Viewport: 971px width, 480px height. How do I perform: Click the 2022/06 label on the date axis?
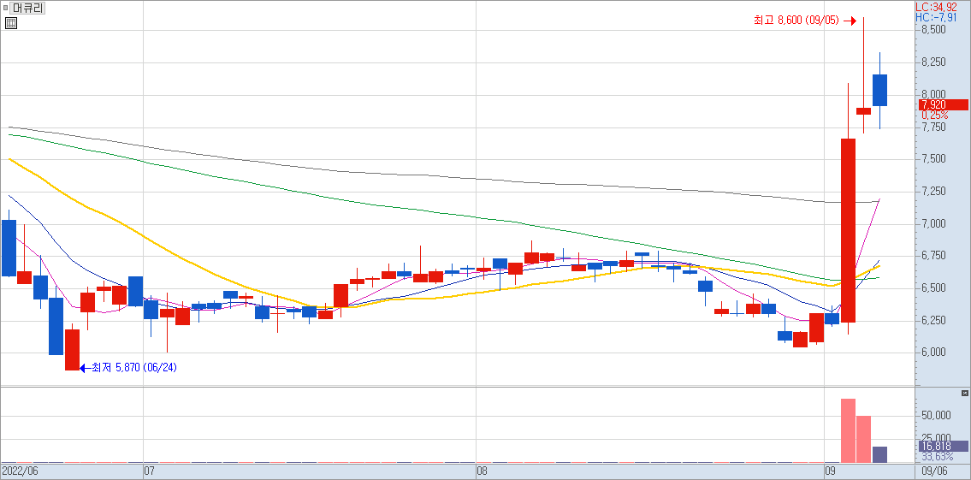pos(19,471)
